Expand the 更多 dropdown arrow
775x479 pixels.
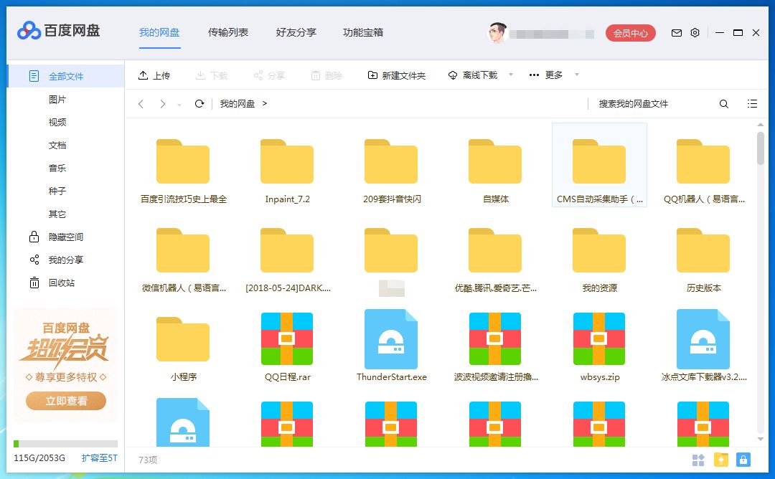[x=576, y=75]
